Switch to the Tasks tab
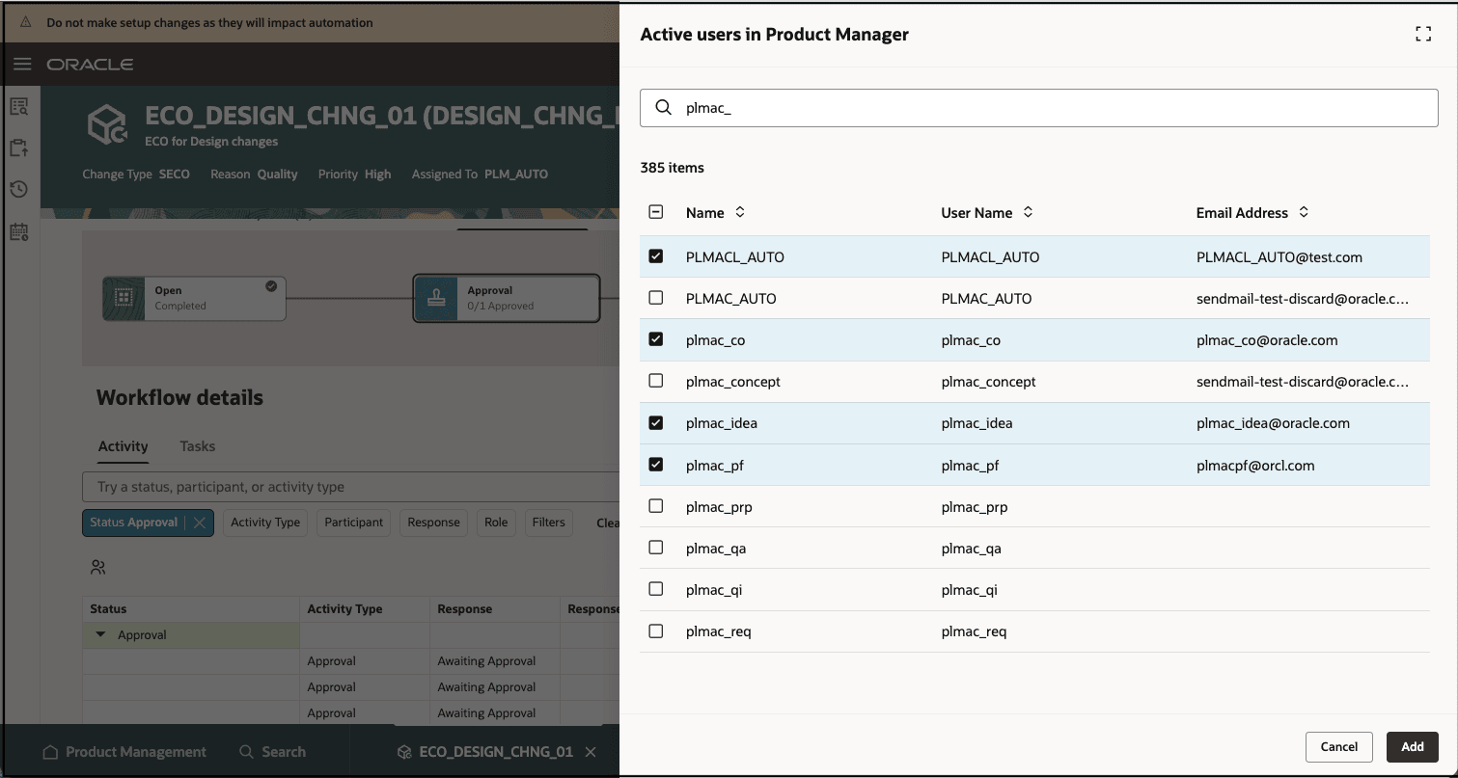 pyautogui.click(x=198, y=446)
